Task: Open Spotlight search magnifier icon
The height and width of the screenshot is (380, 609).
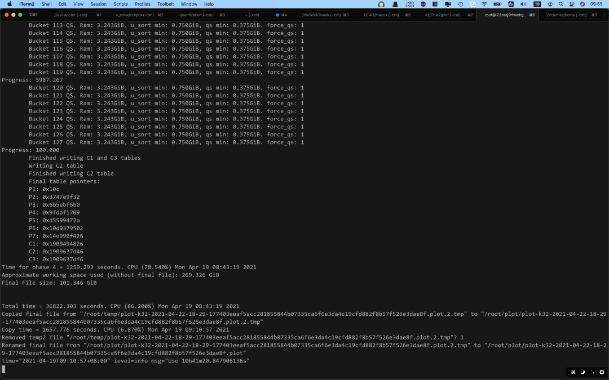Action: pyautogui.click(x=561, y=4)
